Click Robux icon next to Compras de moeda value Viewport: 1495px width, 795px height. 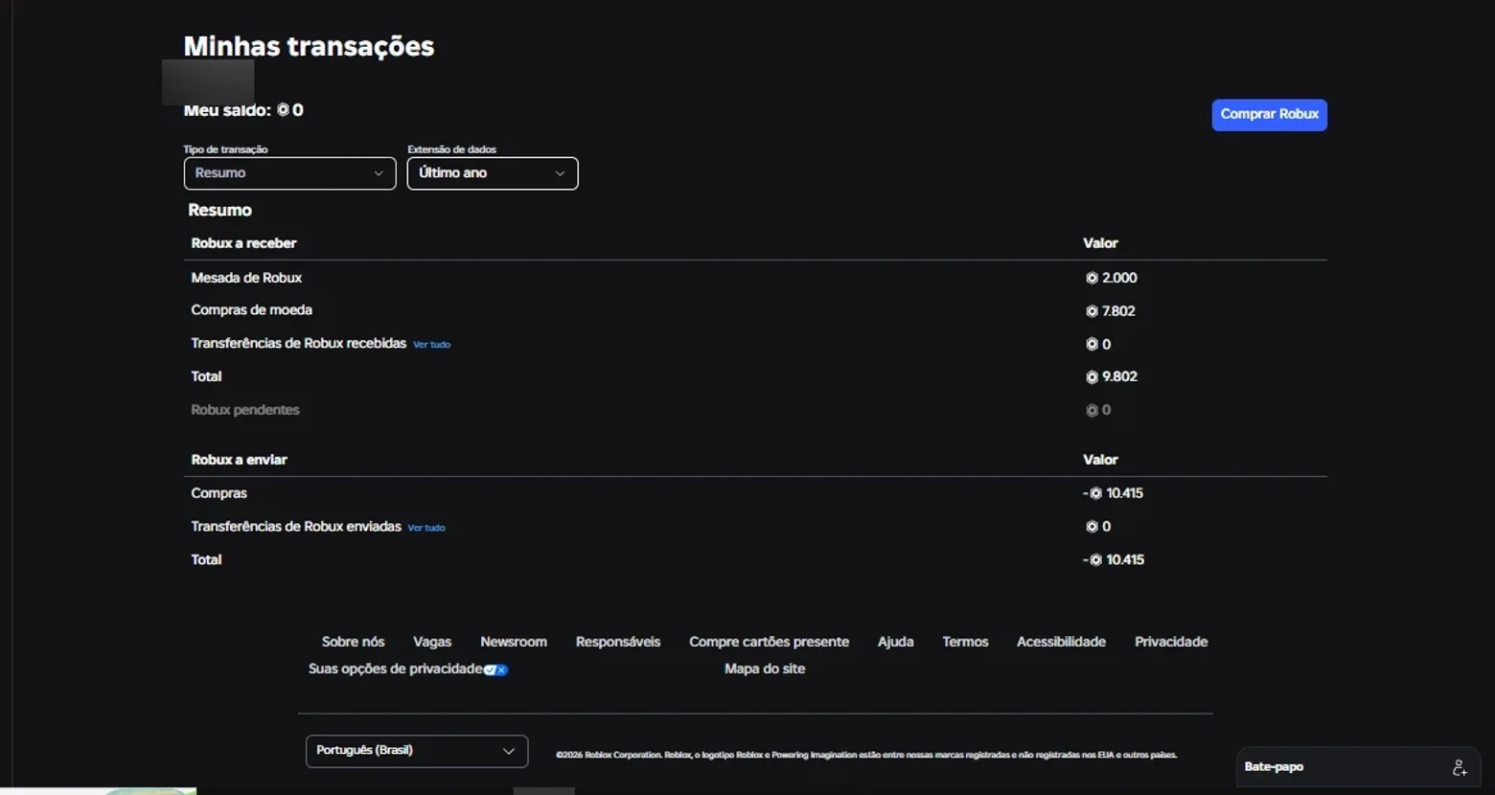1092,311
